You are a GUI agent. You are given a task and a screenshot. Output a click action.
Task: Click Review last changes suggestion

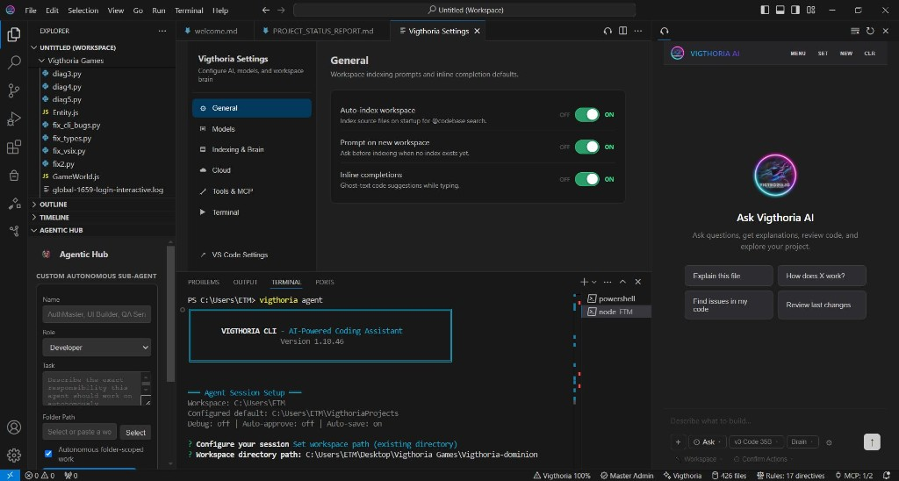point(822,305)
